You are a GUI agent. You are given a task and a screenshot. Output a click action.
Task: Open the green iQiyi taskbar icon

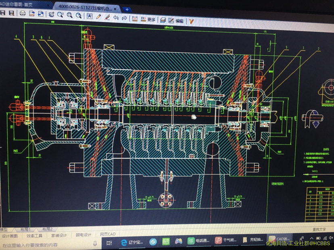(166, 241)
